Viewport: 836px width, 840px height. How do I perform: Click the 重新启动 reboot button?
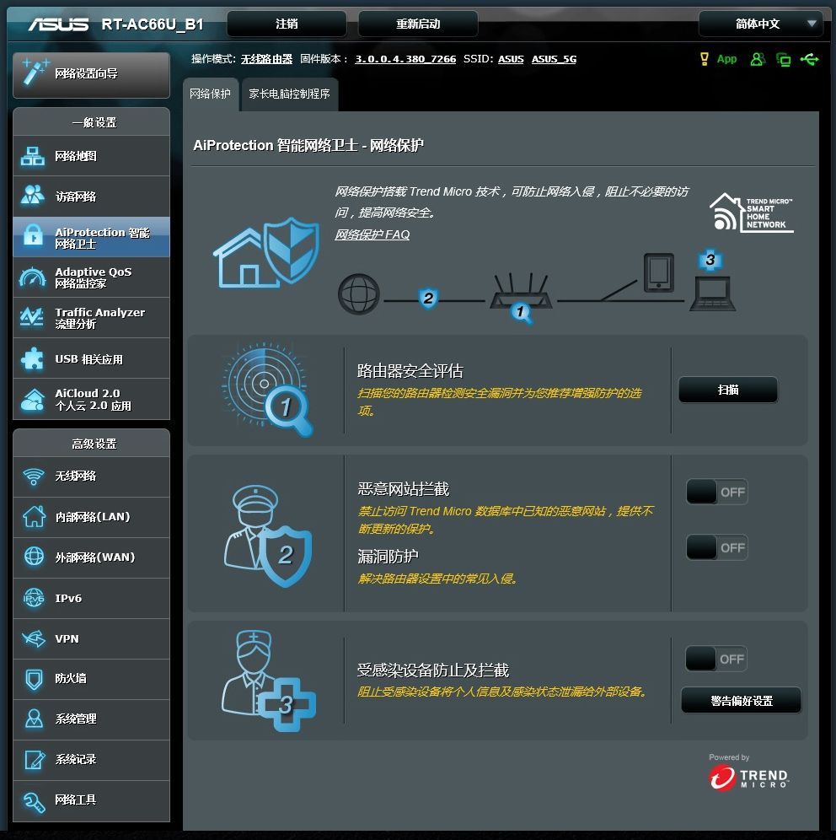418,24
